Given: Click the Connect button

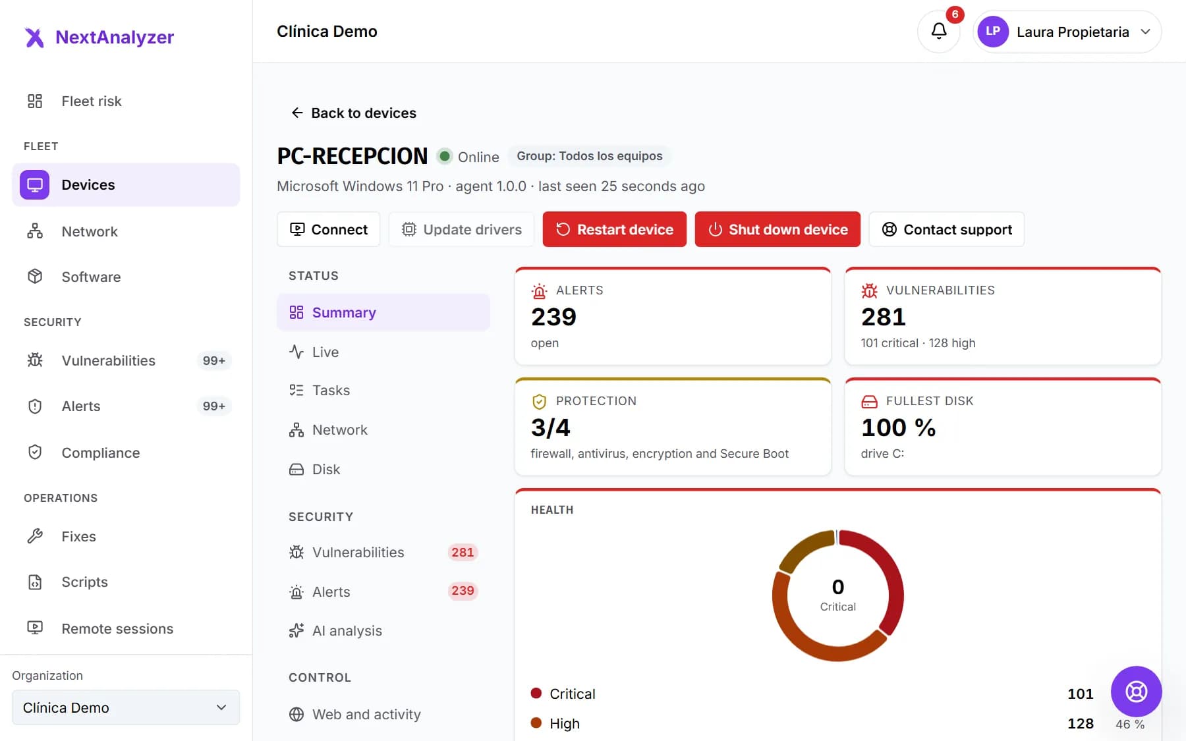Looking at the screenshot, I should click(x=329, y=229).
